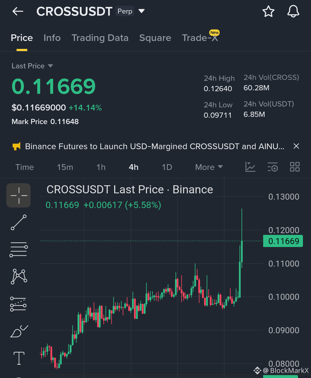Select the trend line drawing tool
311x378 pixels.
(19, 222)
